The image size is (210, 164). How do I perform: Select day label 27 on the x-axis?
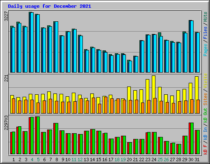pyautogui.click(x=172, y=159)
